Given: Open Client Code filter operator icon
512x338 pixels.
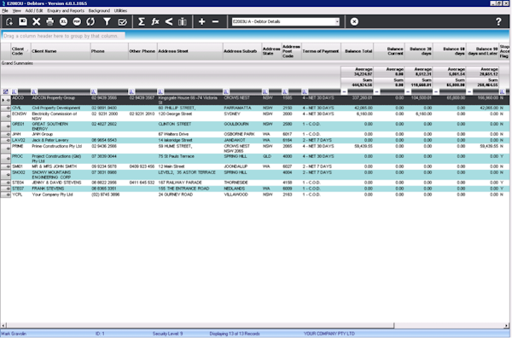Looking at the screenshot, I should point(14,92).
